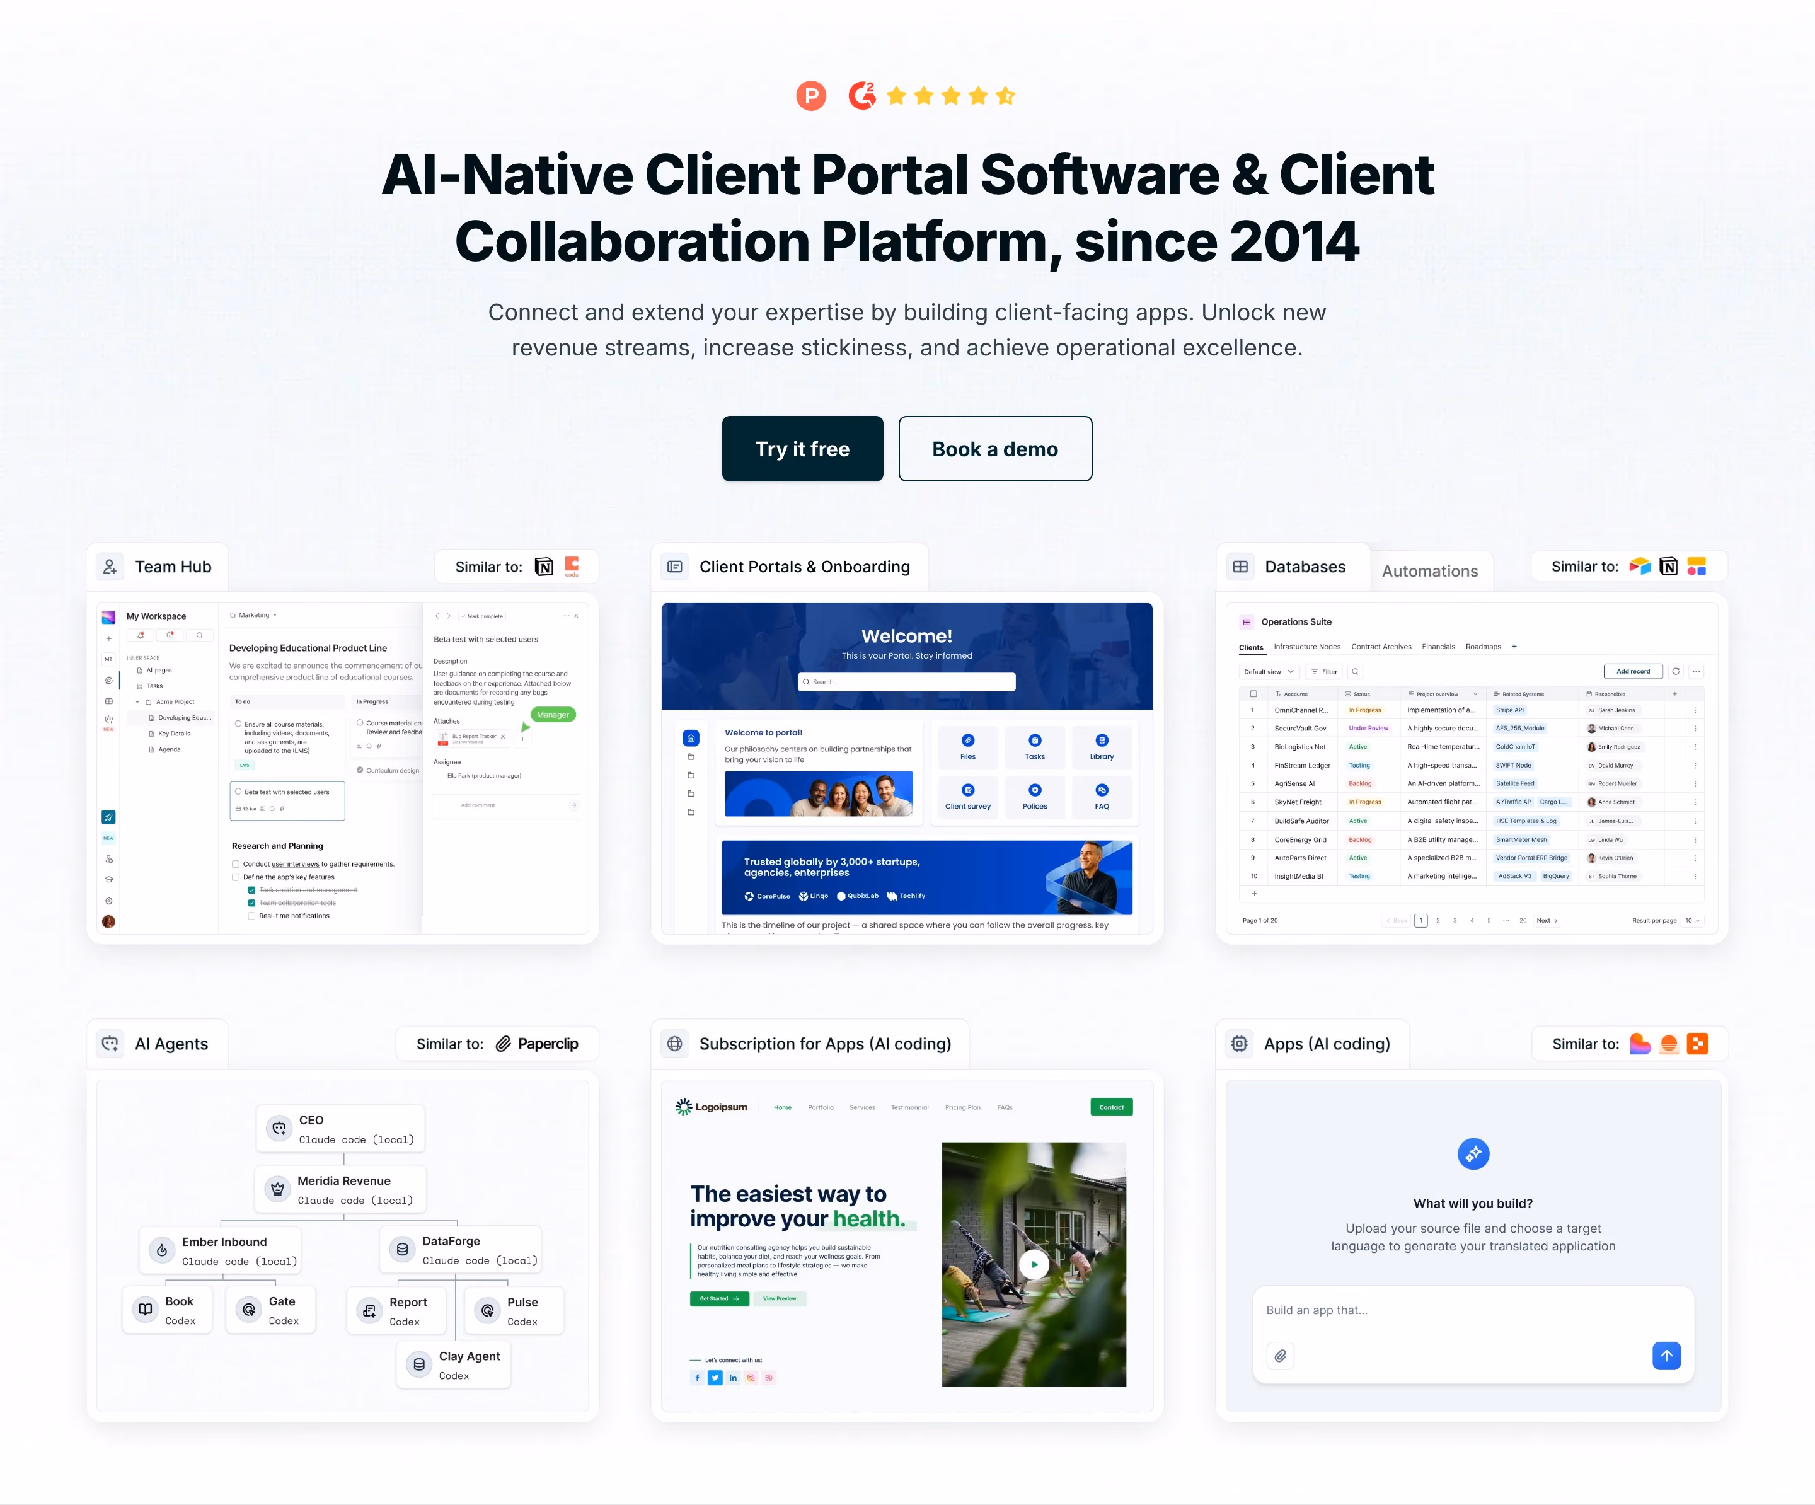Click the Book a demo button

[x=995, y=449]
